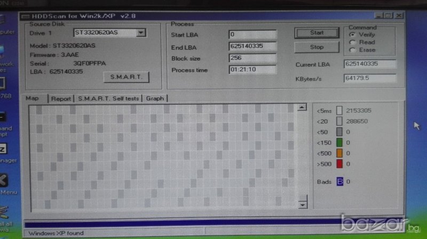Screen dimensions: 427x239
Task: Click the blue Bads 'B' indicator icon
Action: 339,182
